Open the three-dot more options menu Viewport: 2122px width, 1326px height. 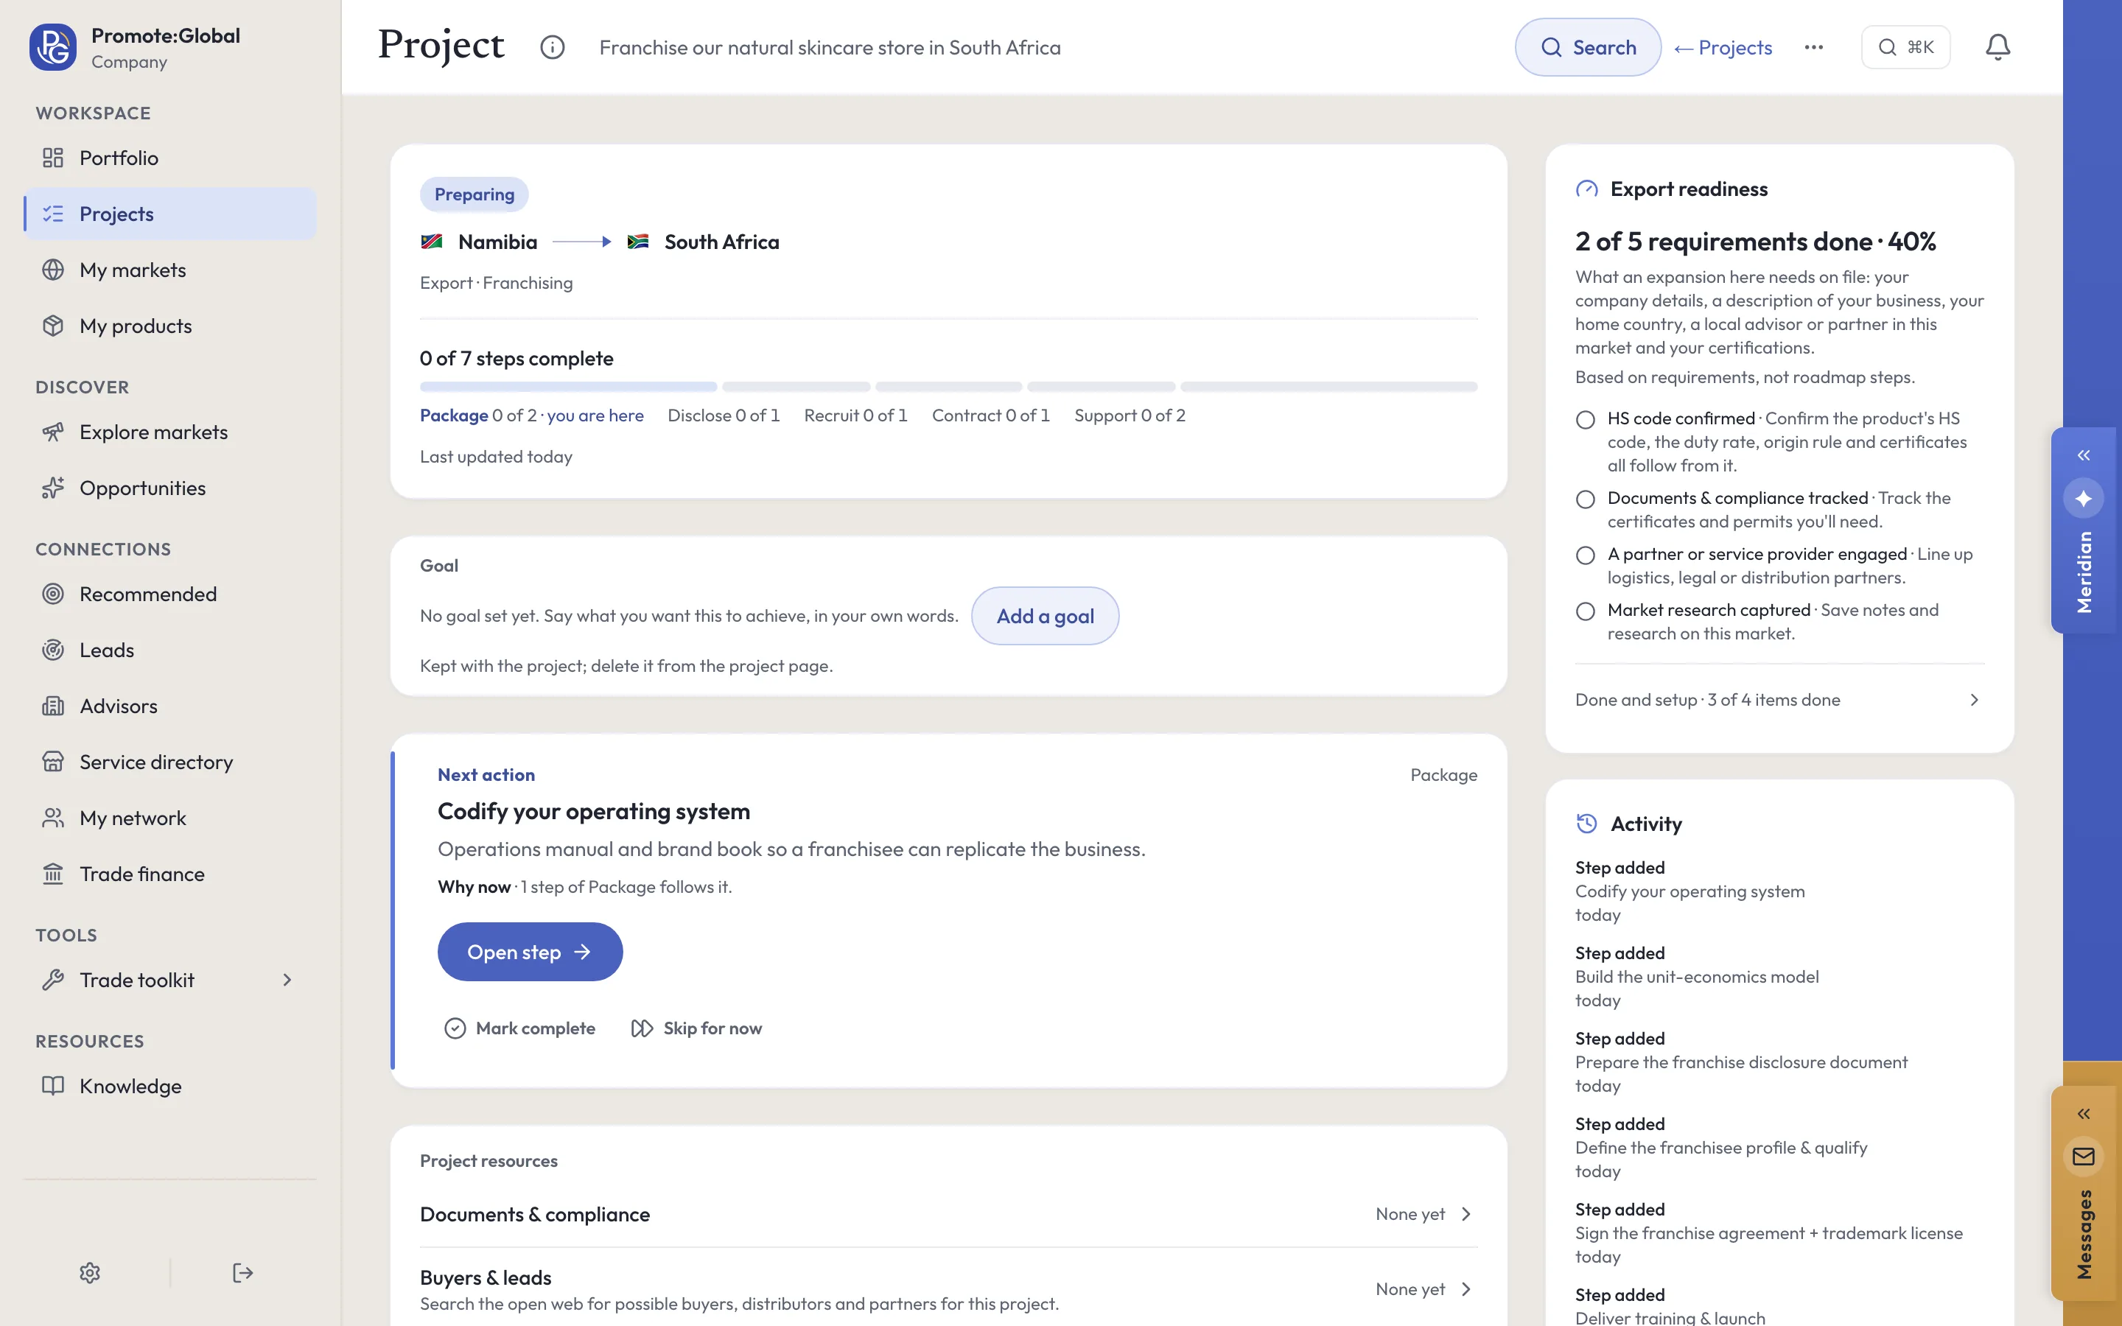(1814, 47)
